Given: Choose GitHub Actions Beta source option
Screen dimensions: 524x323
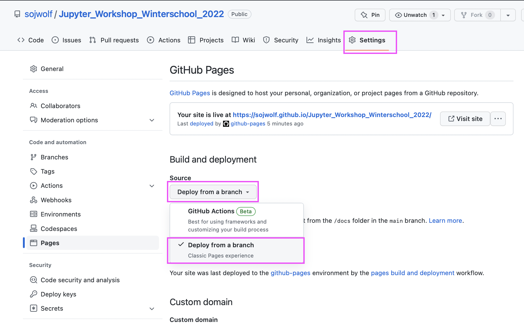Looking at the screenshot, I should (x=236, y=220).
